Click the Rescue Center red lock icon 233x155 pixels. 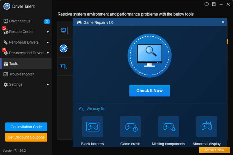[4, 28]
